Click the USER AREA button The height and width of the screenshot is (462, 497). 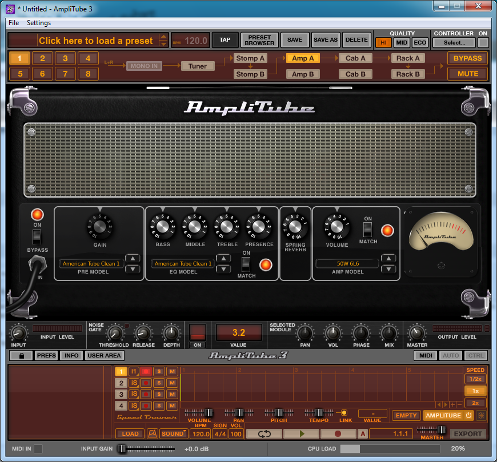(104, 356)
